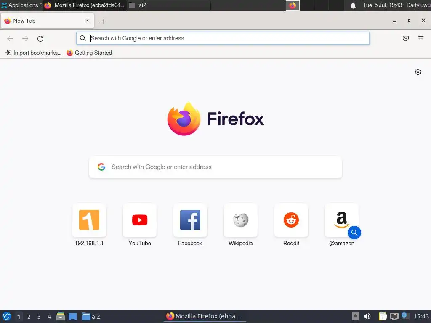Click removable media eject tray icon
The width and height of the screenshot is (431, 323).
click(x=355, y=316)
